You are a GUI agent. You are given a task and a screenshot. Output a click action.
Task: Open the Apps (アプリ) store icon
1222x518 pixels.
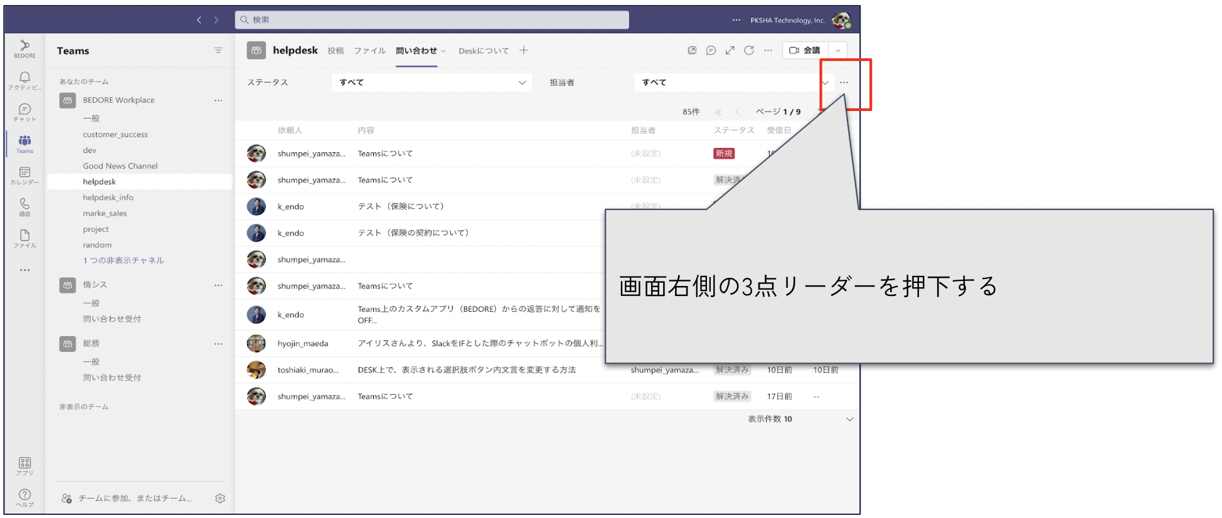tap(24, 466)
